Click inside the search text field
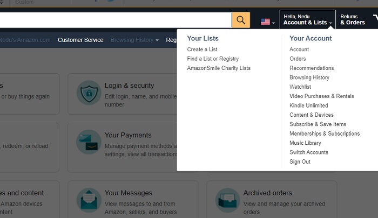Image resolution: width=378 pixels, height=218 pixels. click(x=116, y=20)
